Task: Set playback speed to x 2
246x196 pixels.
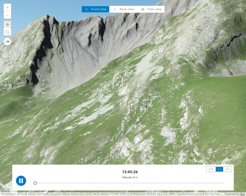Action: pos(228,169)
